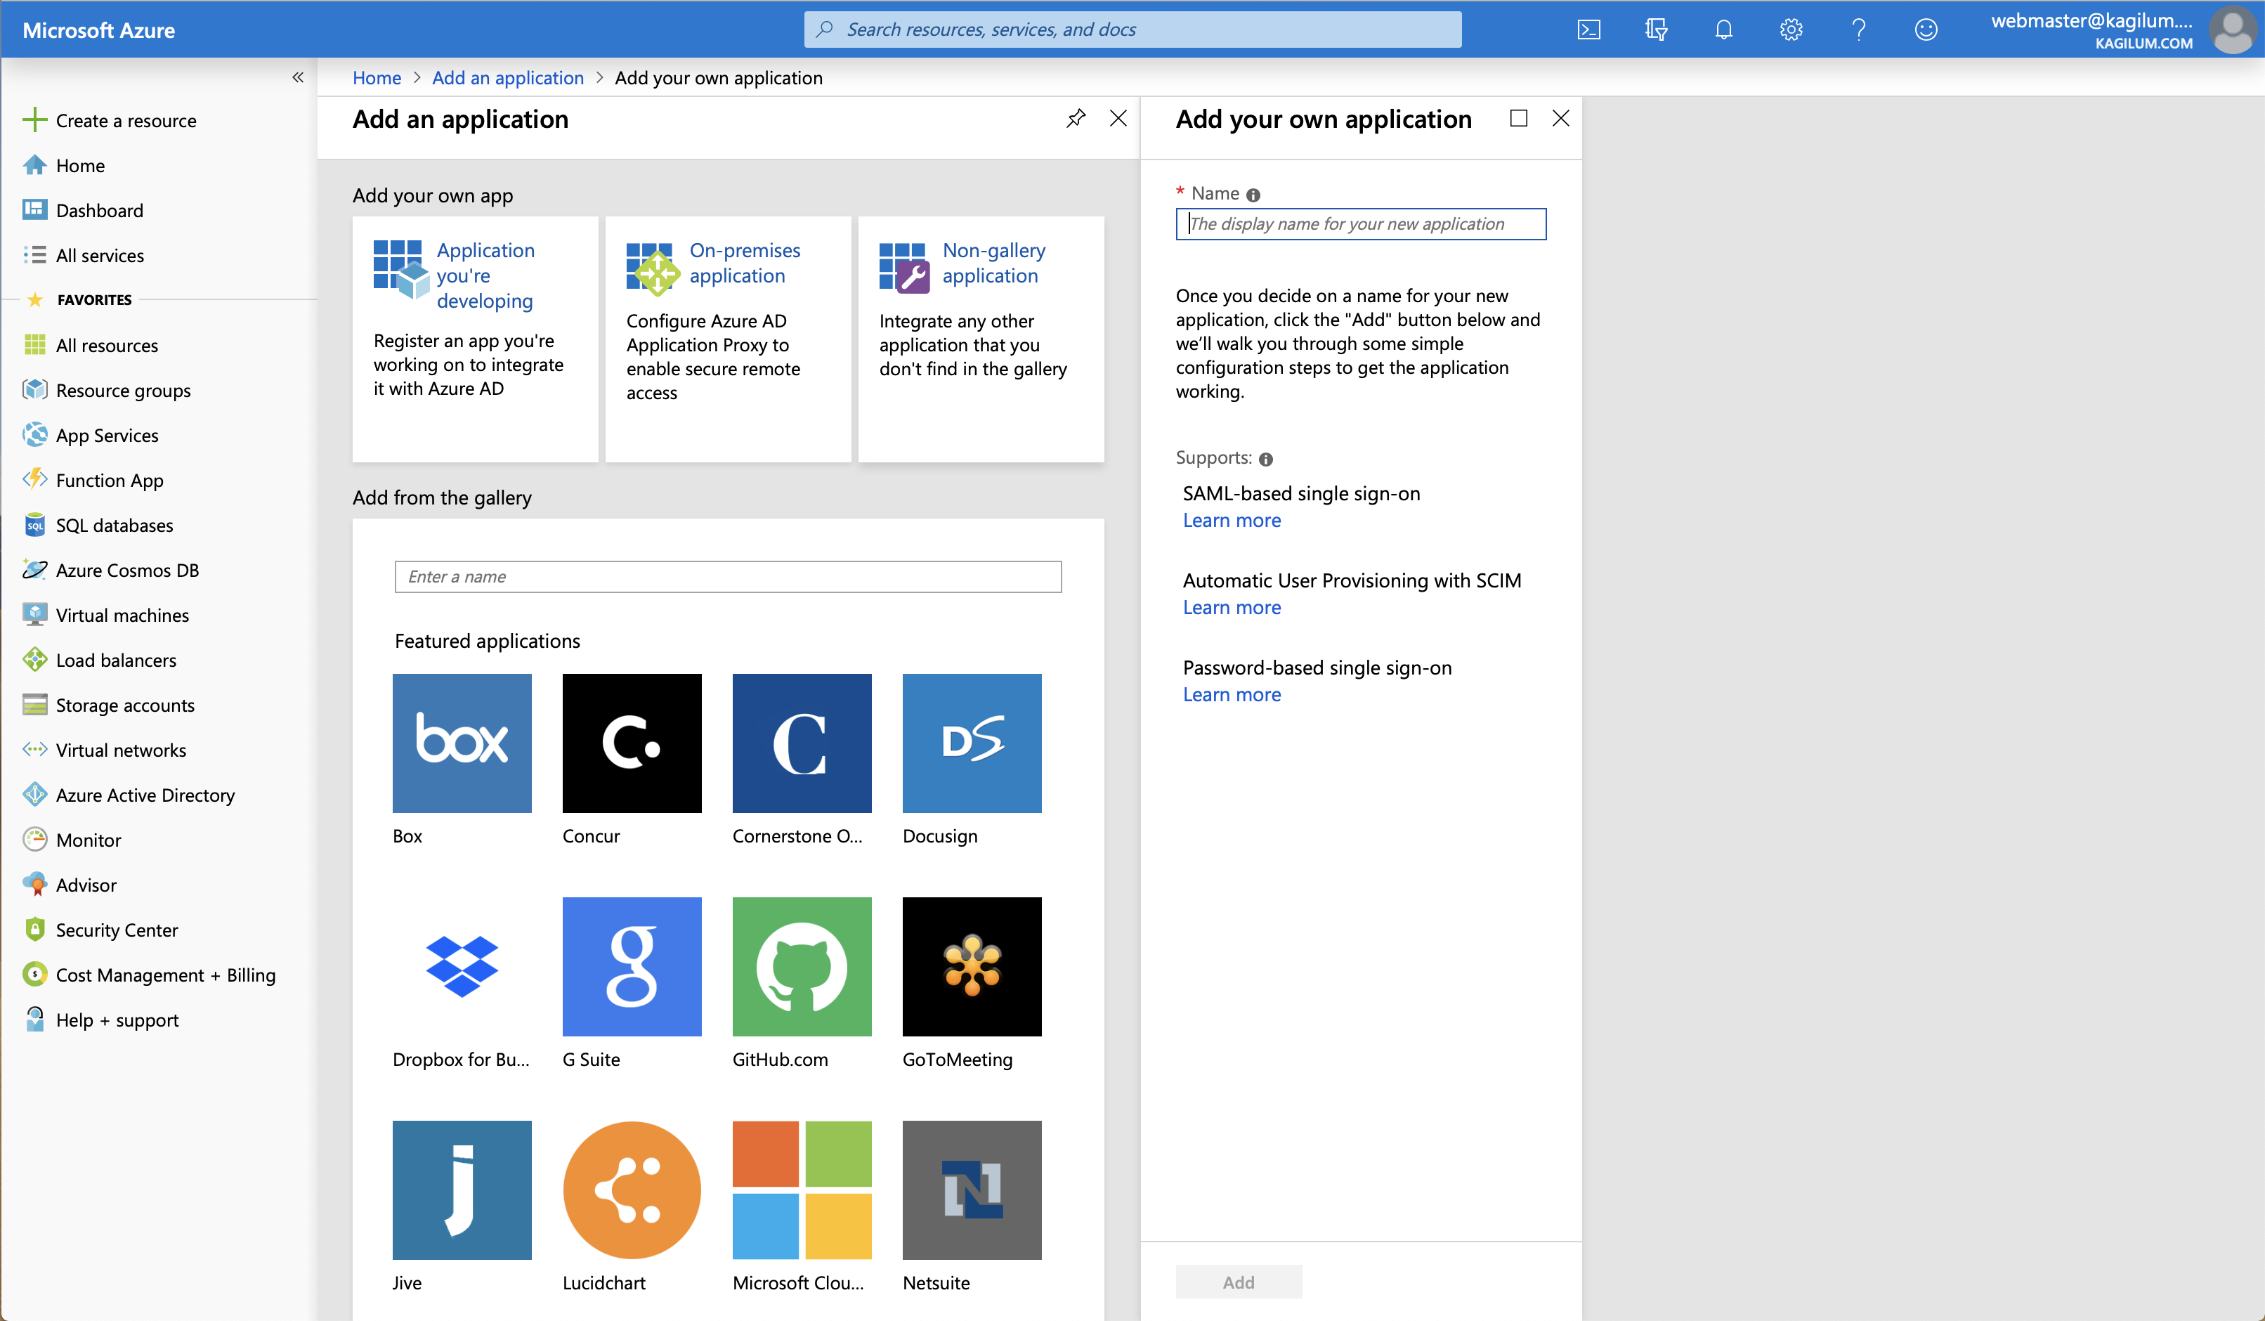This screenshot has height=1321, width=2265.
Task: Focus the Search resources, services, and docs bar
Action: point(1132,30)
